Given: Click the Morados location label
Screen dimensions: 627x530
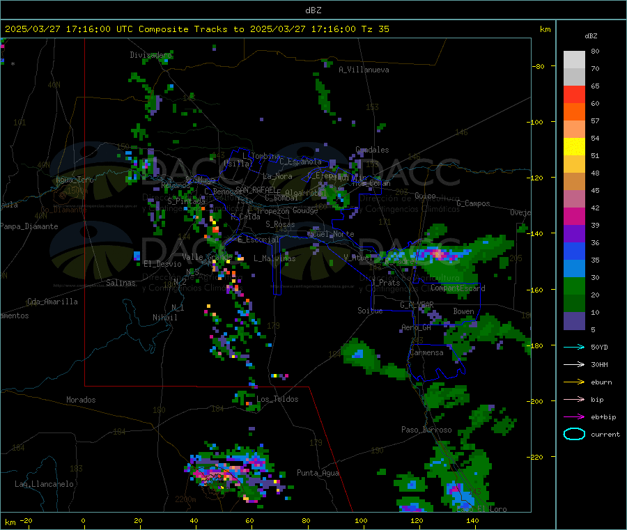Looking at the screenshot, I should pos(81,400).
